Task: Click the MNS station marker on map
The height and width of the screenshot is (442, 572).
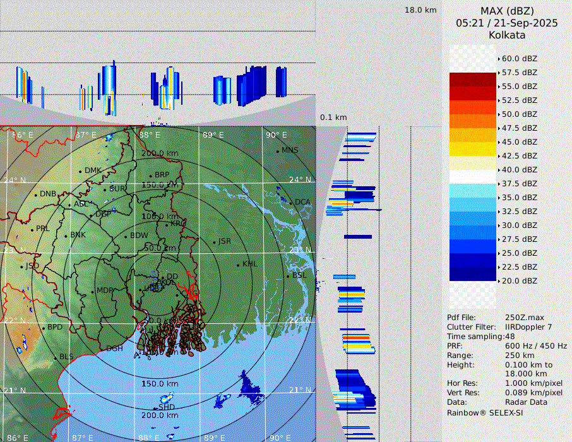Action: (x=277, y=151)
